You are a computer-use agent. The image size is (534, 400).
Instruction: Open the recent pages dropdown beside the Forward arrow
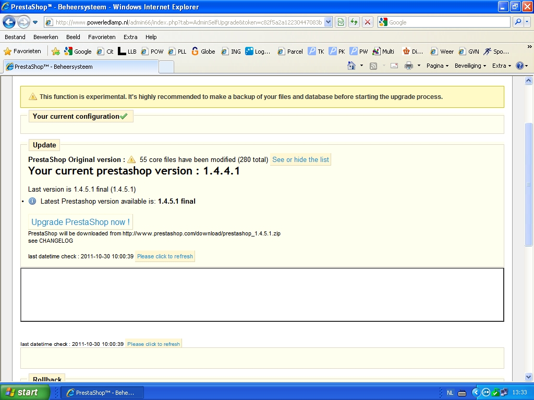pyautogui.click(x=35, y=22)
